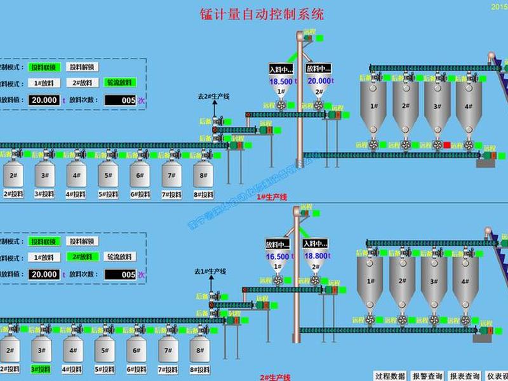Click 8#投料 button in 1#生产线

(x=203, y=195)
